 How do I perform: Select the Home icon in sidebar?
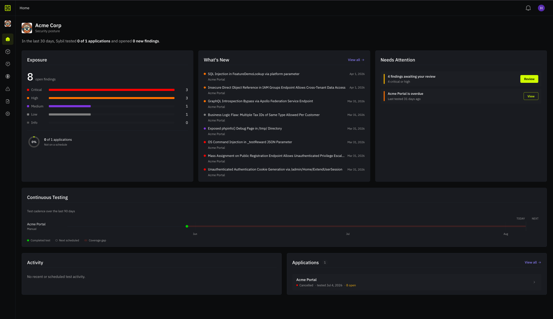tap(8, 39)
